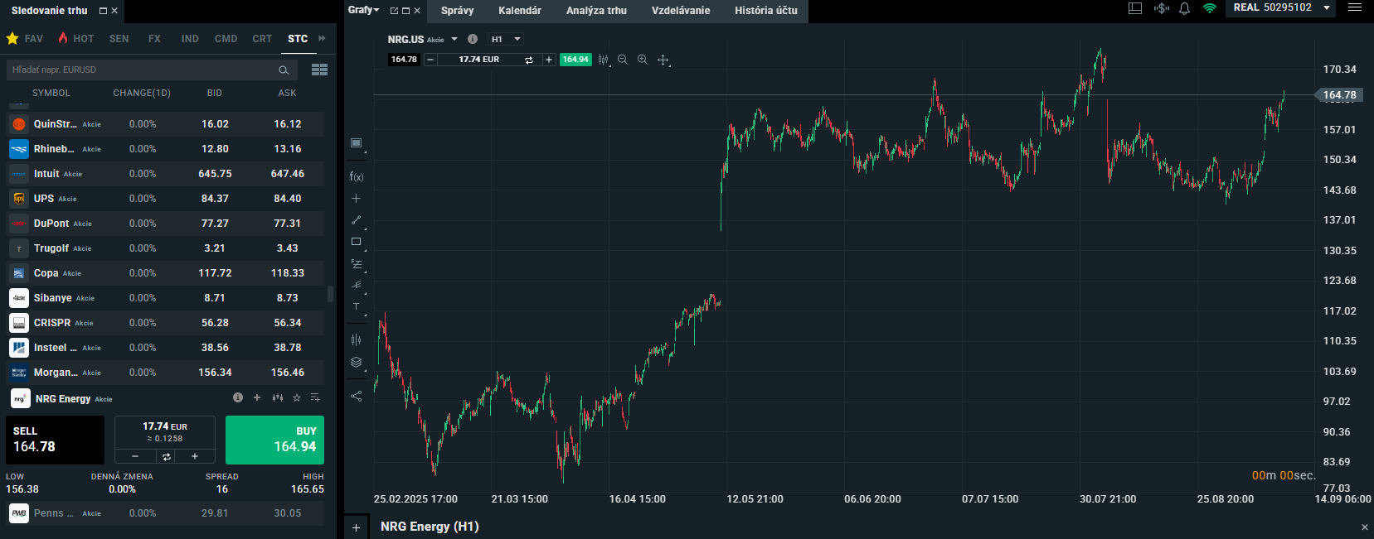This screenshot has width=1374, height=539.
Task: Click the green BUY 164.94 button
Action: (274, 440)
